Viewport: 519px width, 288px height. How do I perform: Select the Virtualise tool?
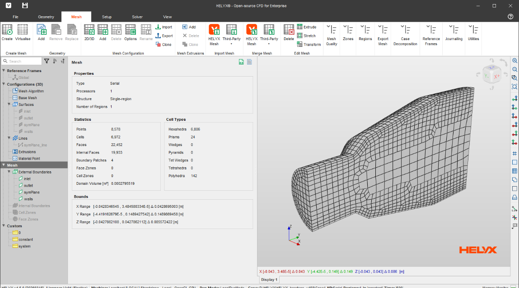tap(23, 33)
